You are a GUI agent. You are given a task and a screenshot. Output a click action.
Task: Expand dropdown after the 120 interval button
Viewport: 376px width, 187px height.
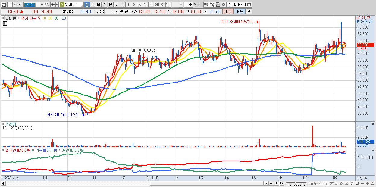point(181,5)
